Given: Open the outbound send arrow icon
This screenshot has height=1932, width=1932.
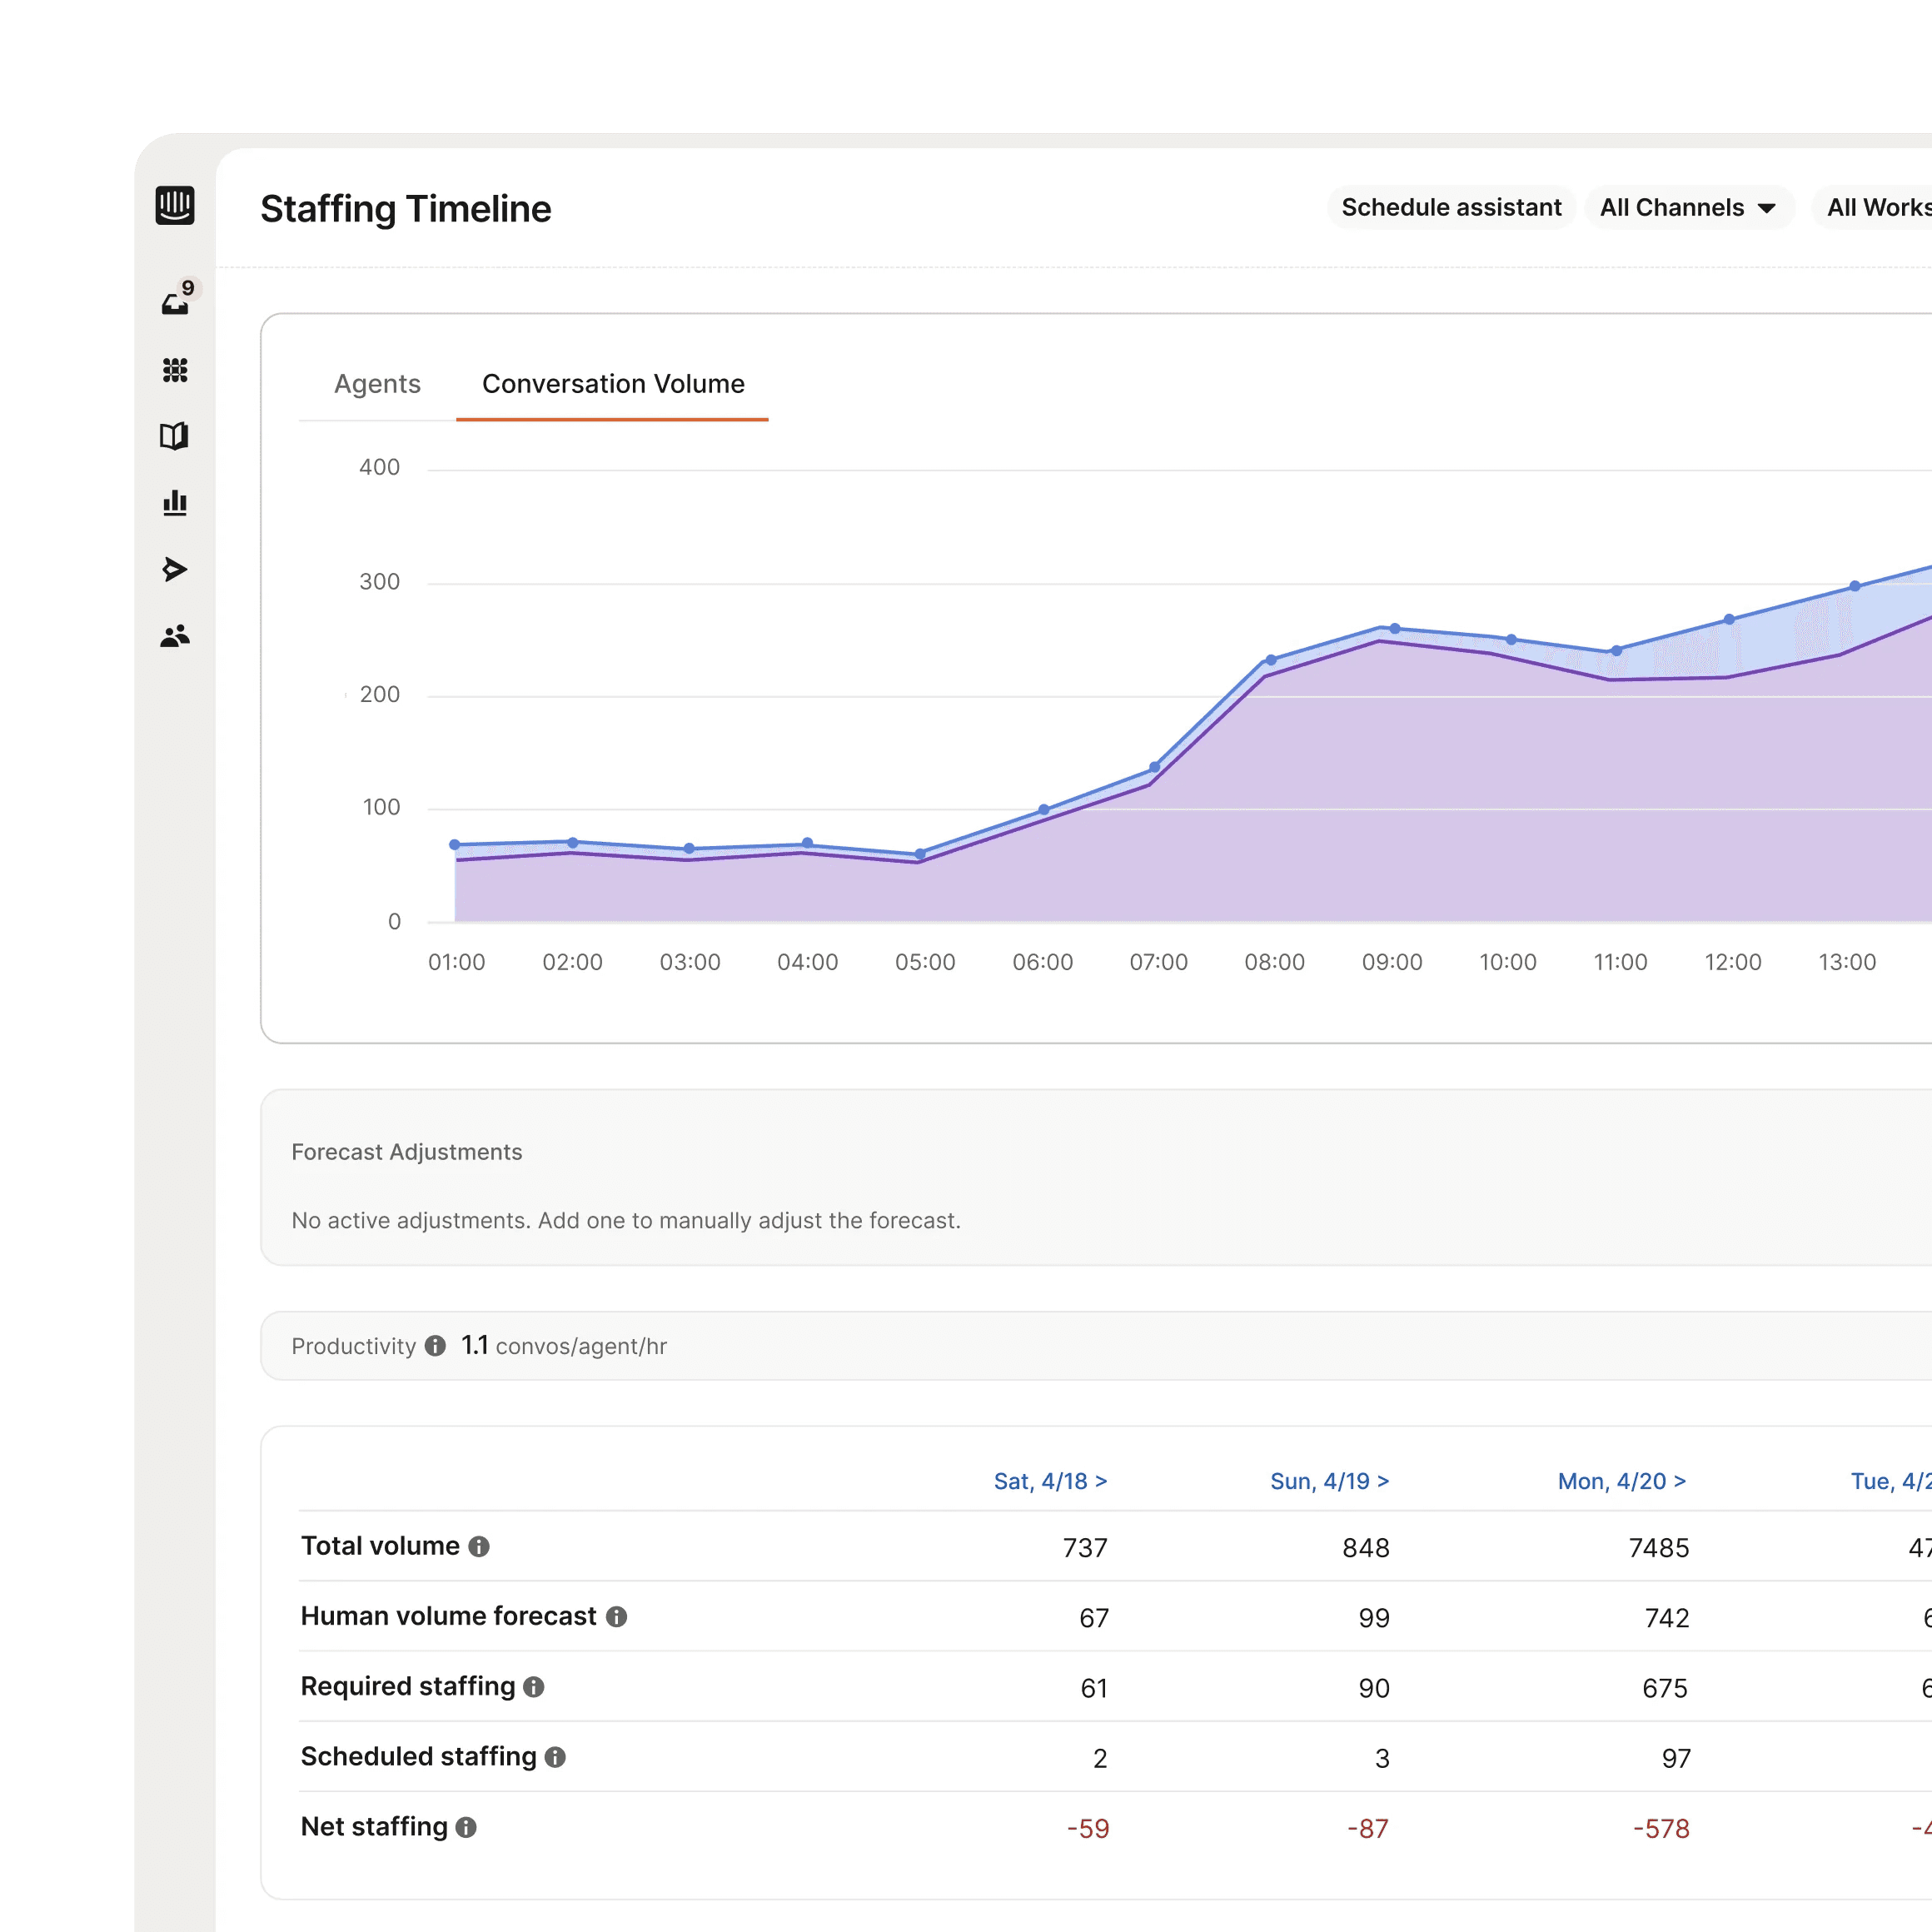Looking at the screenshot, I should (175, 569).
